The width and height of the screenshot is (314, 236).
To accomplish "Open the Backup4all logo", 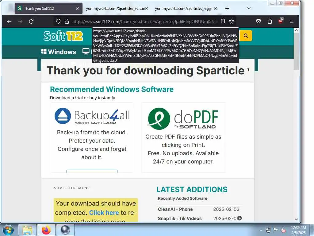I will 92,116.
